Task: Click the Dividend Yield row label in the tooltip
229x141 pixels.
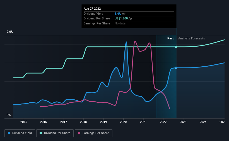Action: point(93,14)
